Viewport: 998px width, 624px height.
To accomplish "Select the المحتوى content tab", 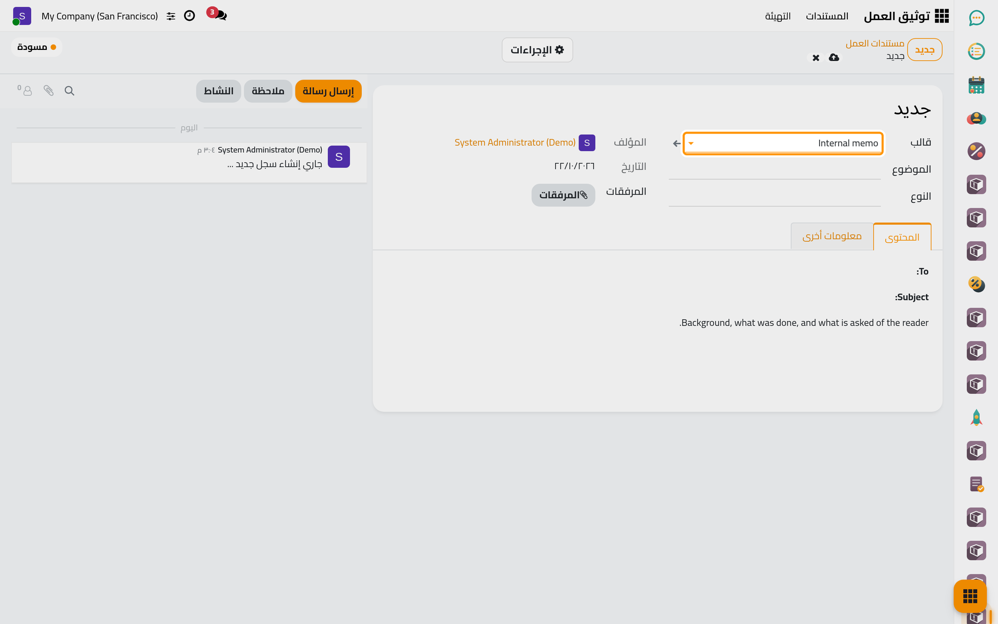I will (x=902, y=237).
